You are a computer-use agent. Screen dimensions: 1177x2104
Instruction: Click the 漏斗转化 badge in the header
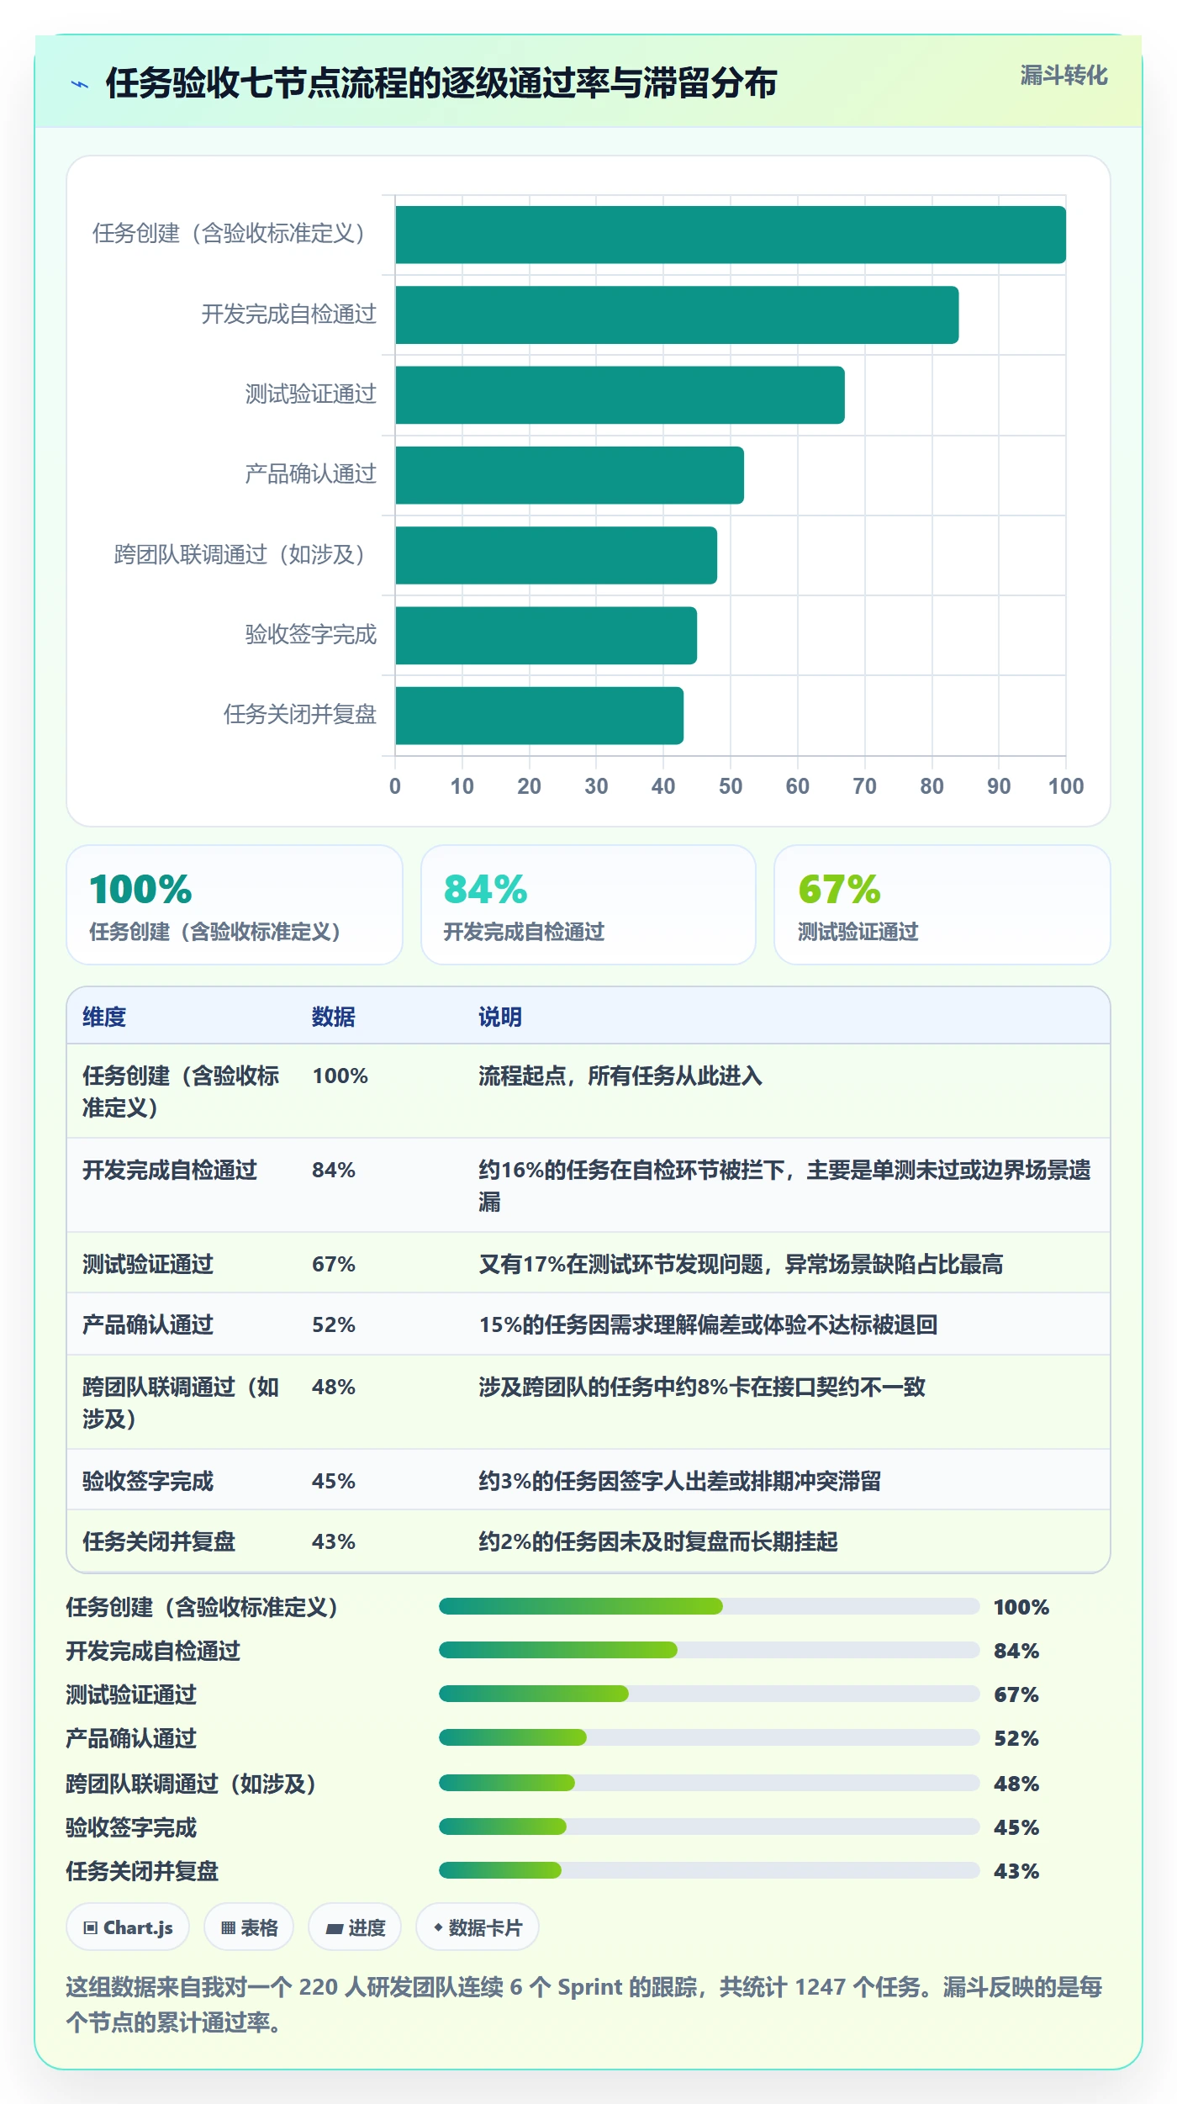tap(1064, 76)
